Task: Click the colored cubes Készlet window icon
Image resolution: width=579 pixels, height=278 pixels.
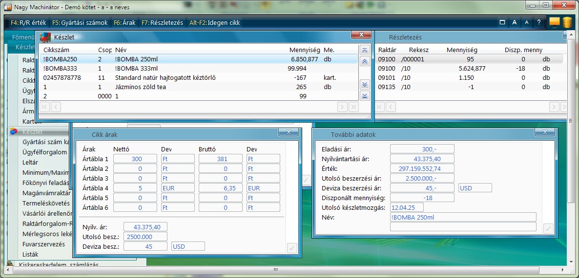Action: [45, 37]
